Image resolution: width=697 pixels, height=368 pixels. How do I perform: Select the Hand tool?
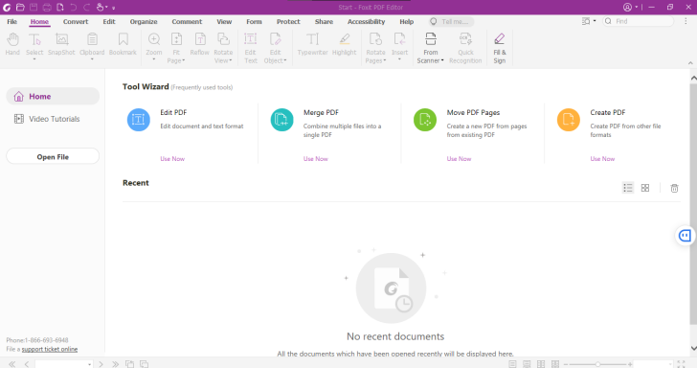coord(12,44)
